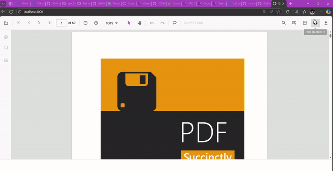Viewport: 333px width, 171px height.
Task: Go to the first page
Action: click(18, 23)
